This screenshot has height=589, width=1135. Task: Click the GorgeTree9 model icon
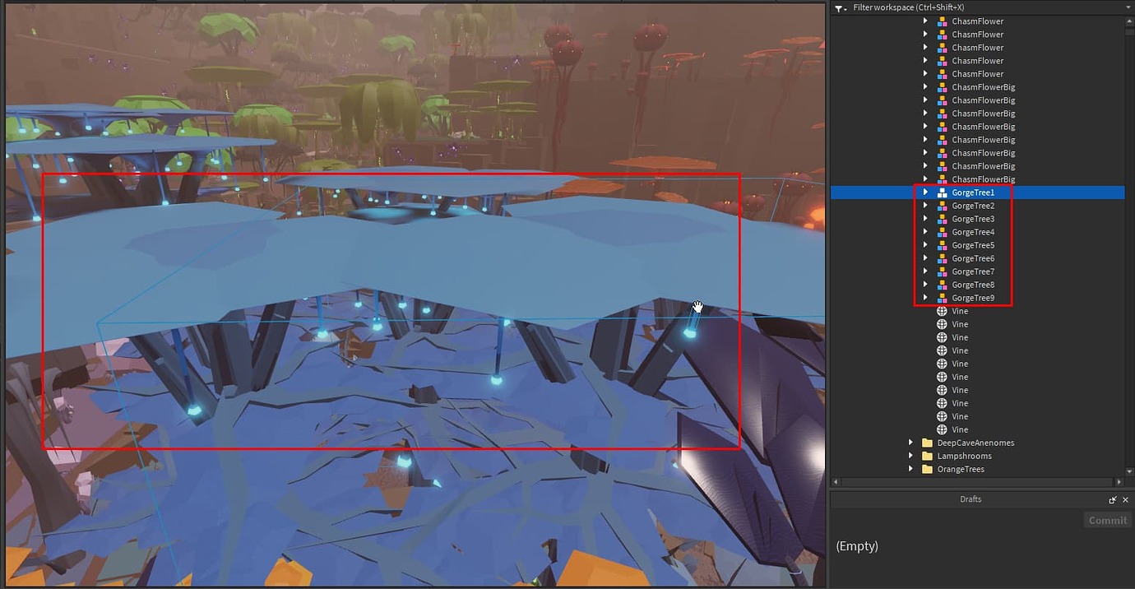[x=942, y=298]
